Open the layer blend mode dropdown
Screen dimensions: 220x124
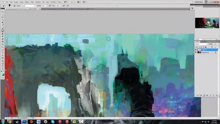click(x=201, y=44)
